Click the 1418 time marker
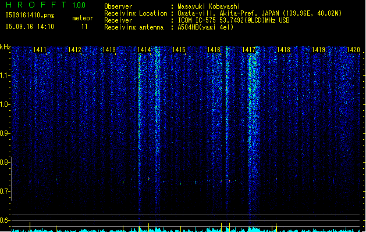 283,50
